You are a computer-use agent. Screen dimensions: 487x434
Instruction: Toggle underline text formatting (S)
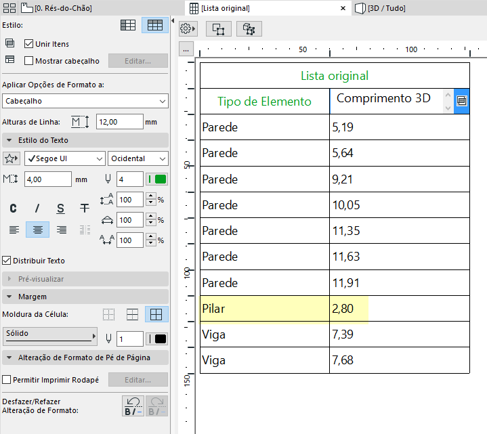pos(60,209)
